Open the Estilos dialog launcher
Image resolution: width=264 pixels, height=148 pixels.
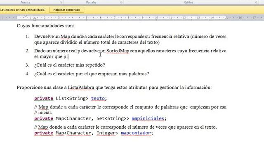pyautogui.click(x=256, y=2)
